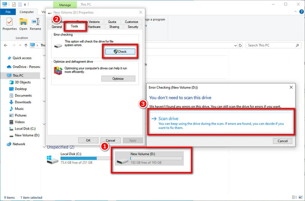
Task: Select Network in navigation pane
Action: (x=19, y=144)
